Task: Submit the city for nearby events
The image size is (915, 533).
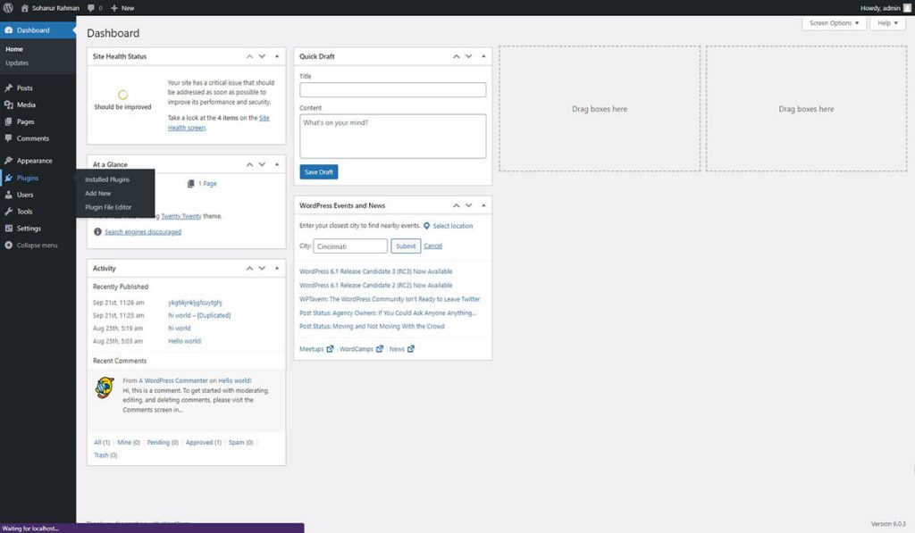Action: (x=406, y=246)
